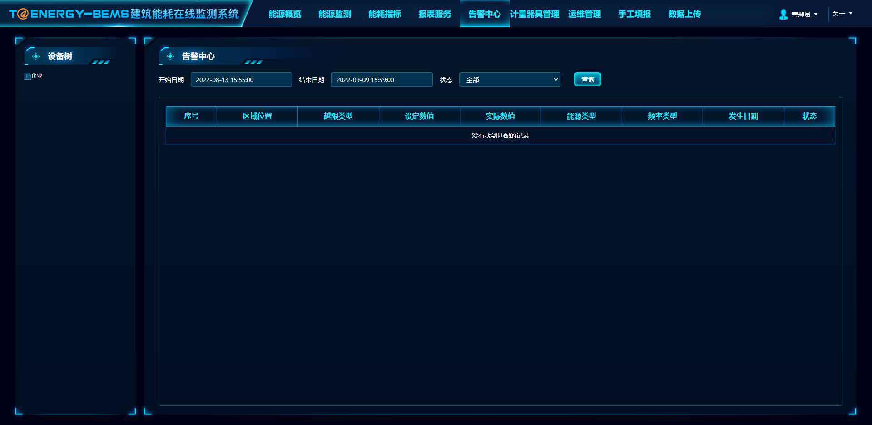872x425 pixels.
Task: Switch to the 能源监测 tab
Action: (x=335, y=14)
